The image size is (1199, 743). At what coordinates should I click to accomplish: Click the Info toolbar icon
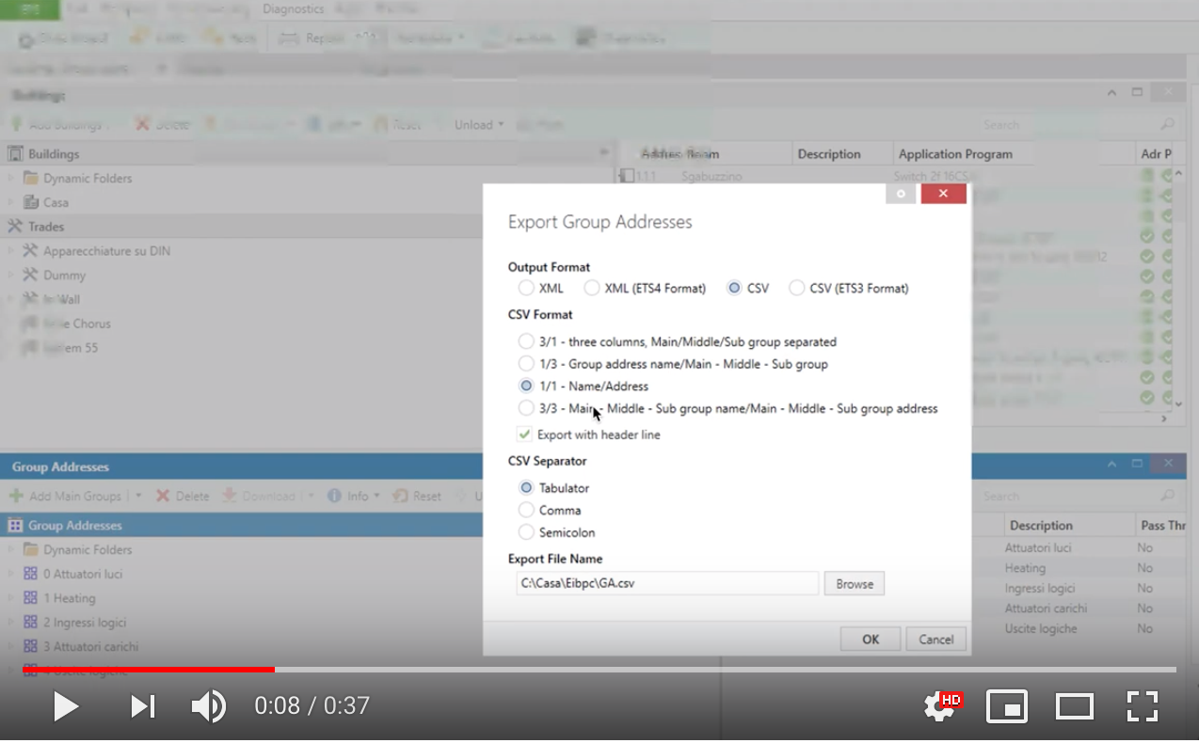(x=334, y=496)
